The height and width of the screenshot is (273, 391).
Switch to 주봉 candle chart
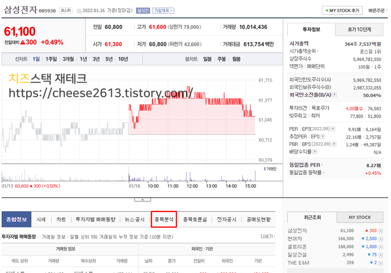(221, 59)
